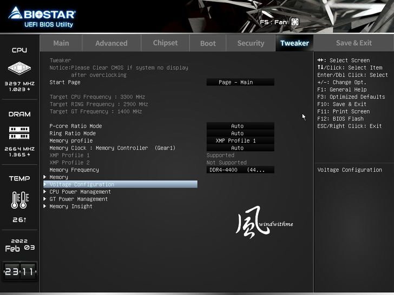The height and width of the screenshot is (295, 394).
Task: Expand CPU Power Management submenu
Action: pos(80,192)
